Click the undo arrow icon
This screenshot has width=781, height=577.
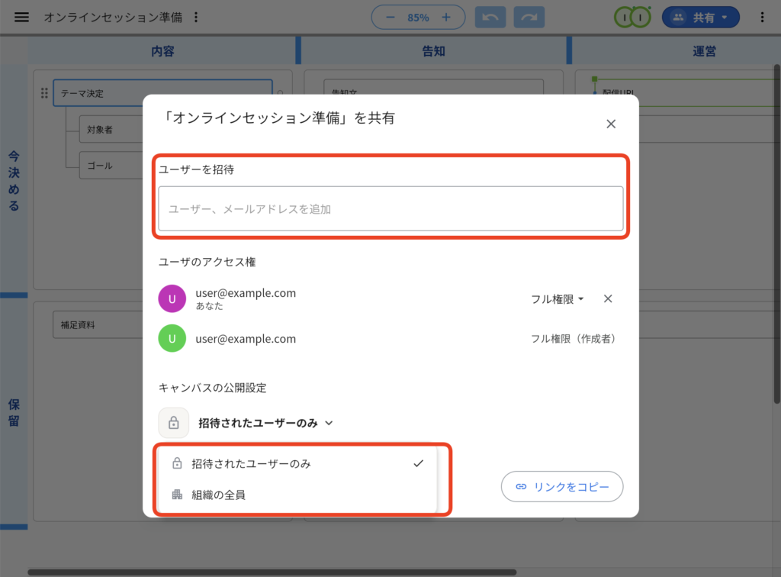pyautogui.click(x=490, y=17)
